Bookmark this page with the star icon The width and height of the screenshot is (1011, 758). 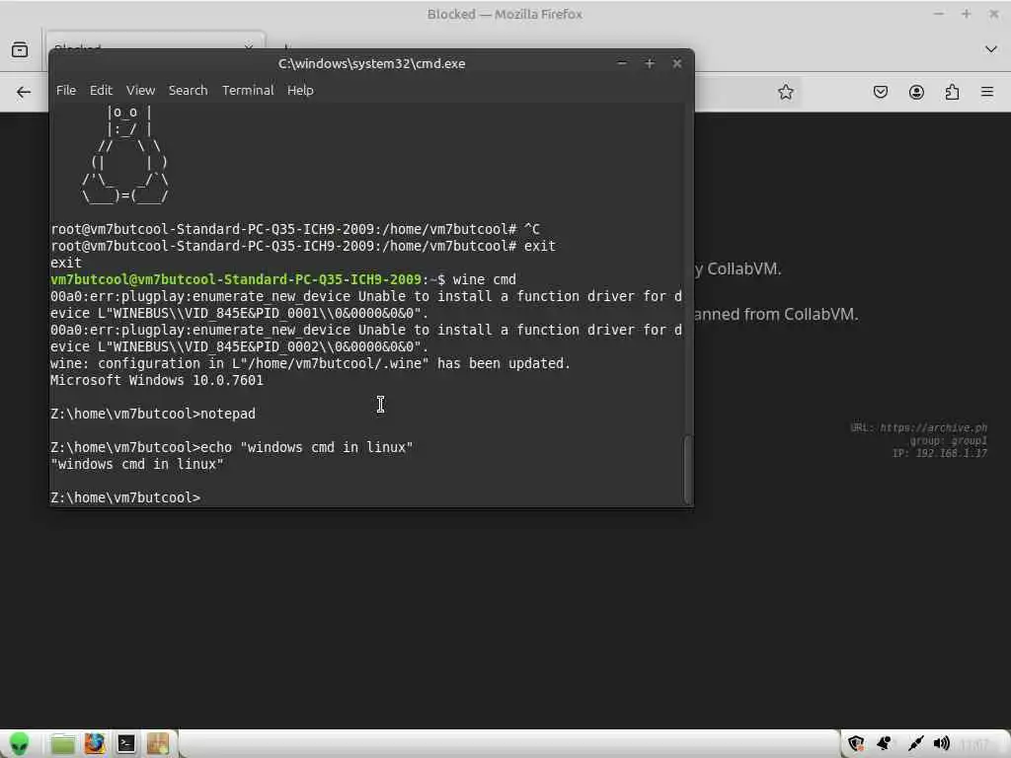(785, 92)
